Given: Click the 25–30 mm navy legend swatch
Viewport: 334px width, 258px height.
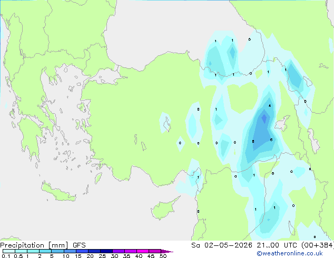Looking at the screenshot, I should [106, 251].
